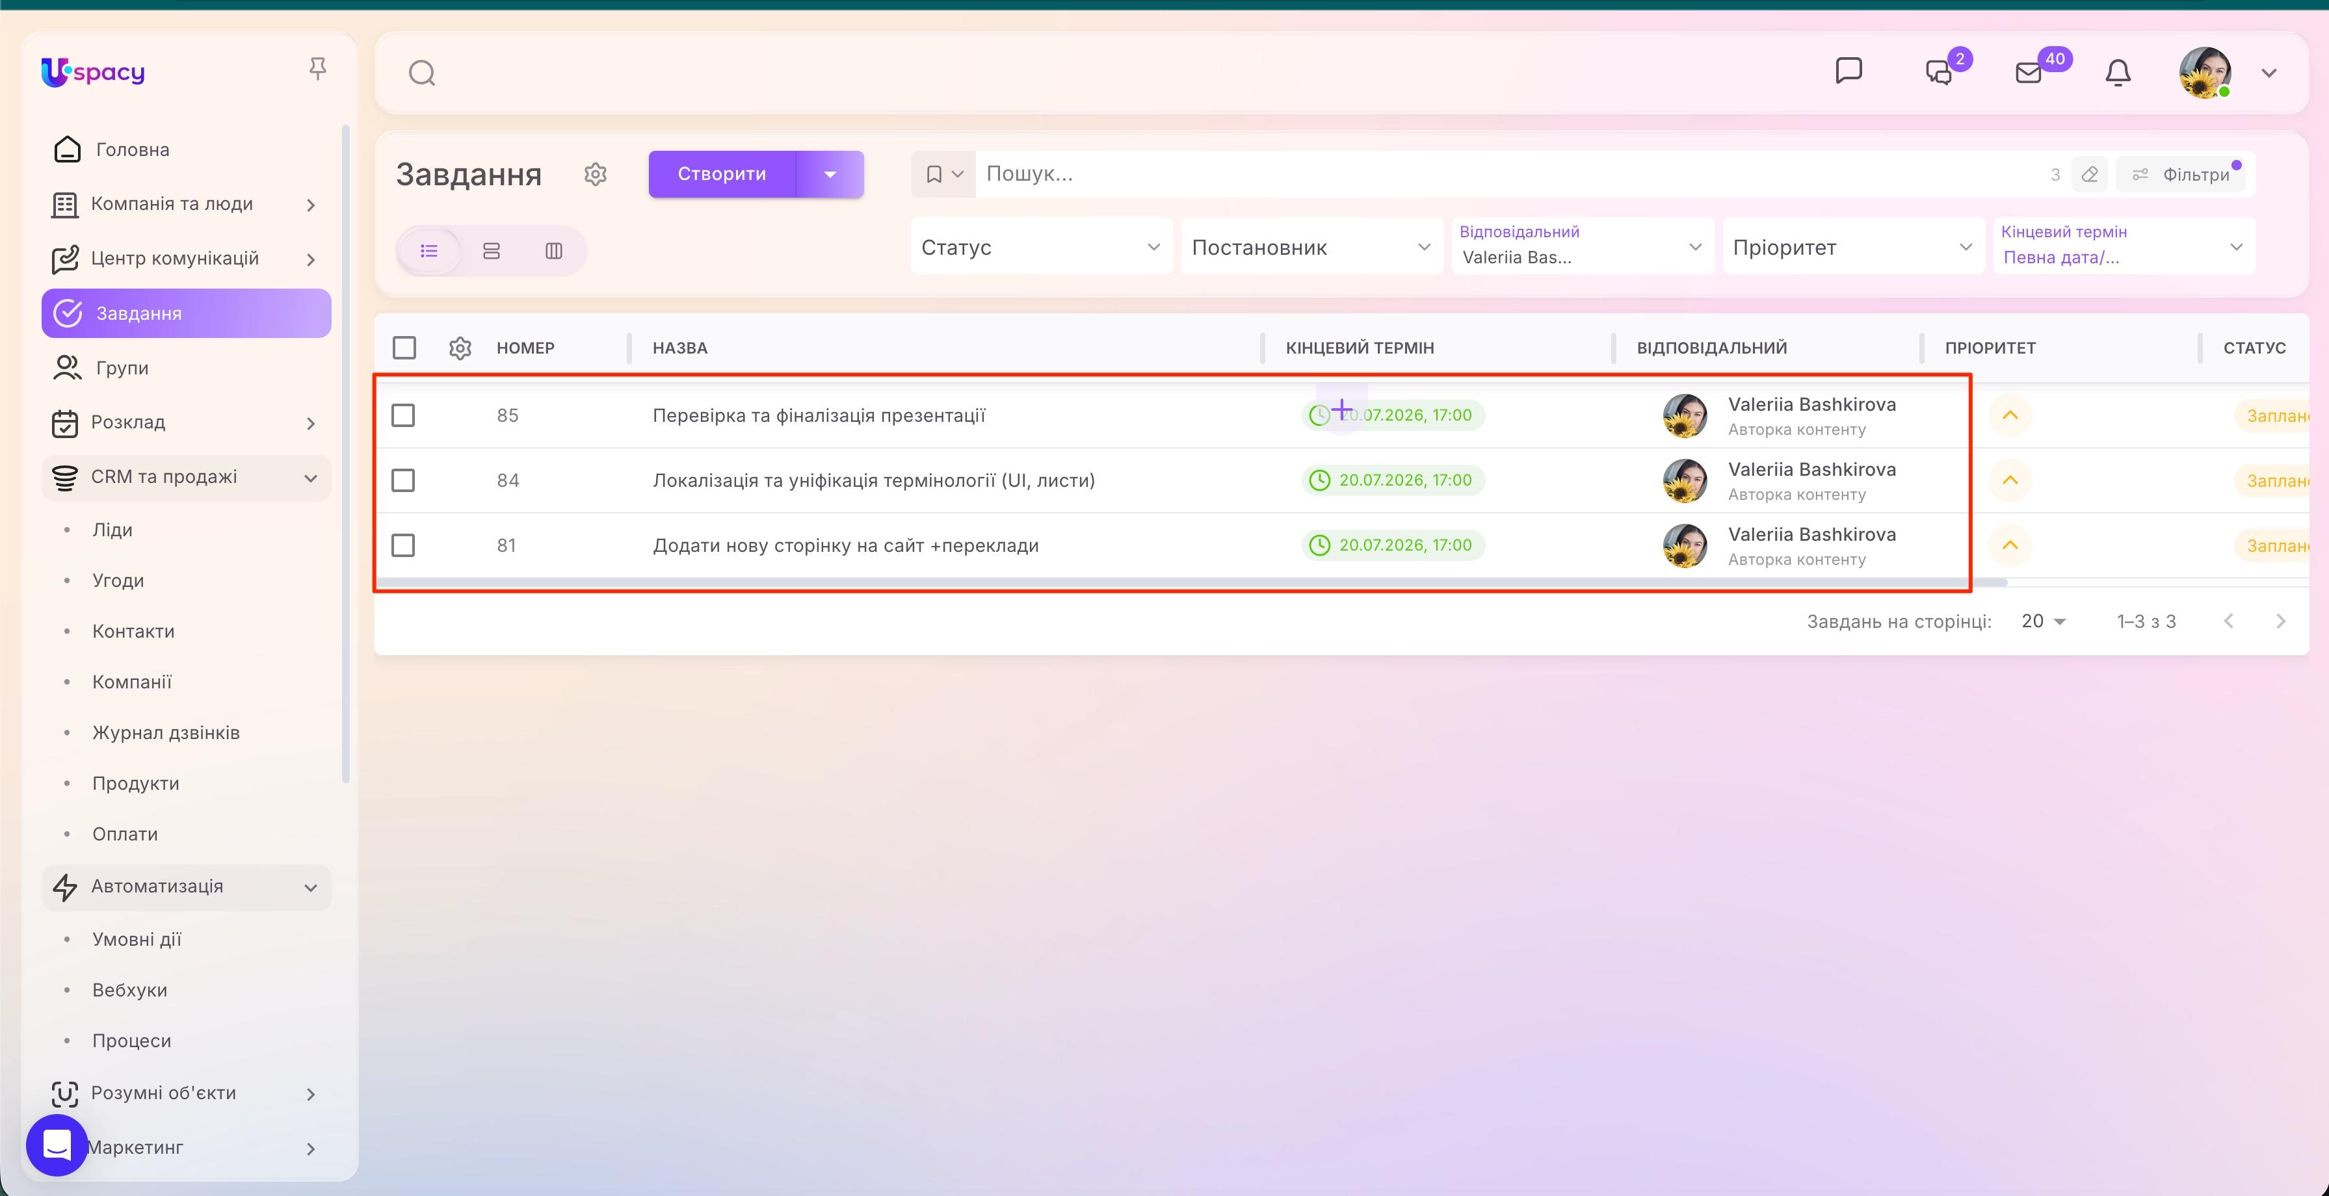
Task: Open Tasks page settings gear next to title
Action: pyautogui.click(x=595, y=174)
